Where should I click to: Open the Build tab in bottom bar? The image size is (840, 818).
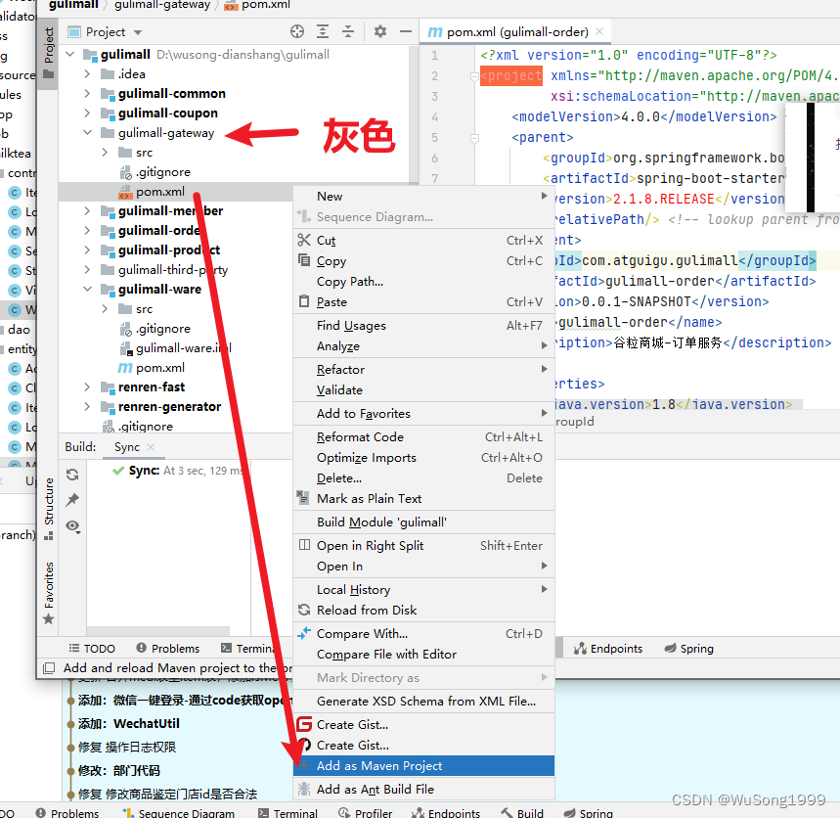(x=522, y=813)
